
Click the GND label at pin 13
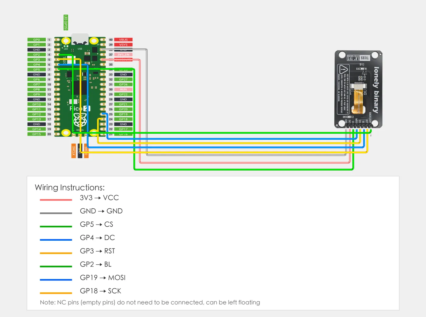tap(37, 99)
